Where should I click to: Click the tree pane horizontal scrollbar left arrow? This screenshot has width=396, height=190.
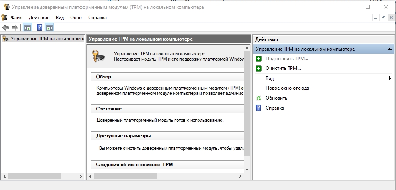point(4,176)
